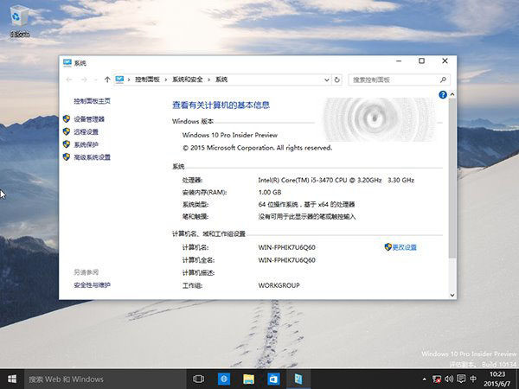Click the System window title icon
Screen dimensions: 519x389
click(x=67, y=62)
